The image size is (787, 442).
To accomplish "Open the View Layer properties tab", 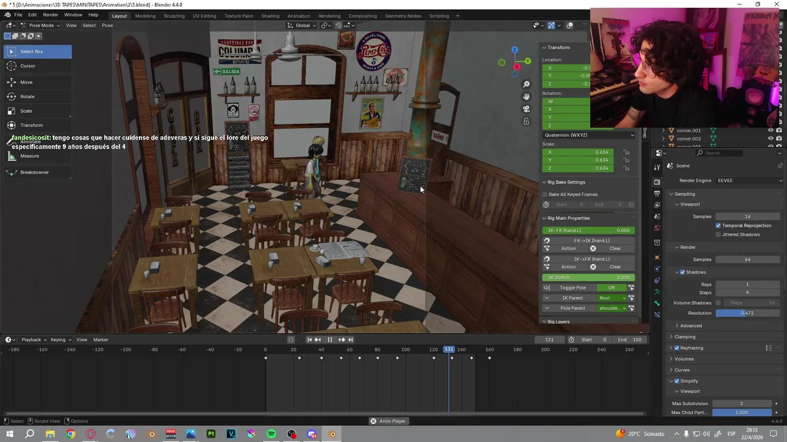I will [x=657, y=205].
